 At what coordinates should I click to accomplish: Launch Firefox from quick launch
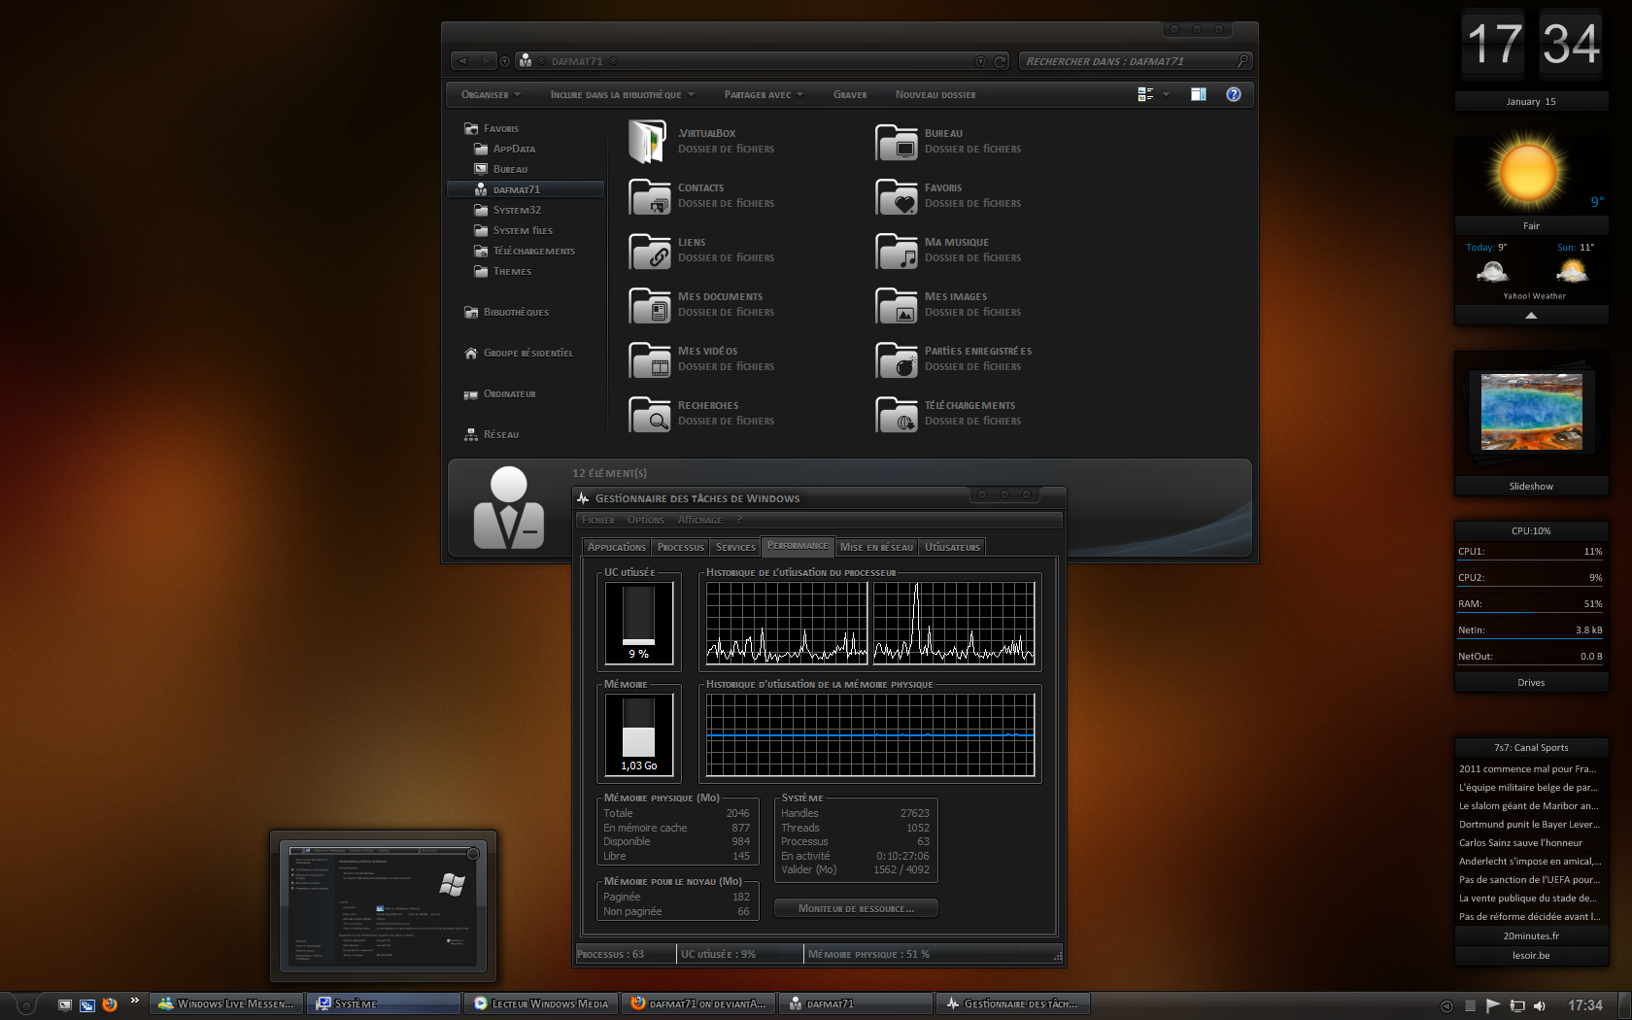pos(110,1004)
